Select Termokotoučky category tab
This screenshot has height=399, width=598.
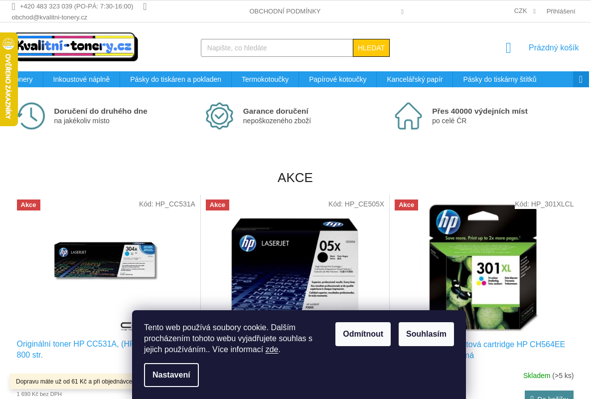pos(265,79)
